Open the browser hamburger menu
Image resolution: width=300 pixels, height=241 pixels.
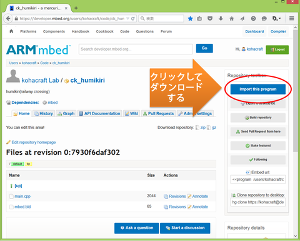pyautogui.click(x=292, y=18)
